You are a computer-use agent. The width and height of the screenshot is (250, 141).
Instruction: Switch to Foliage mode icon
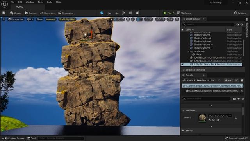pos(116,13)
